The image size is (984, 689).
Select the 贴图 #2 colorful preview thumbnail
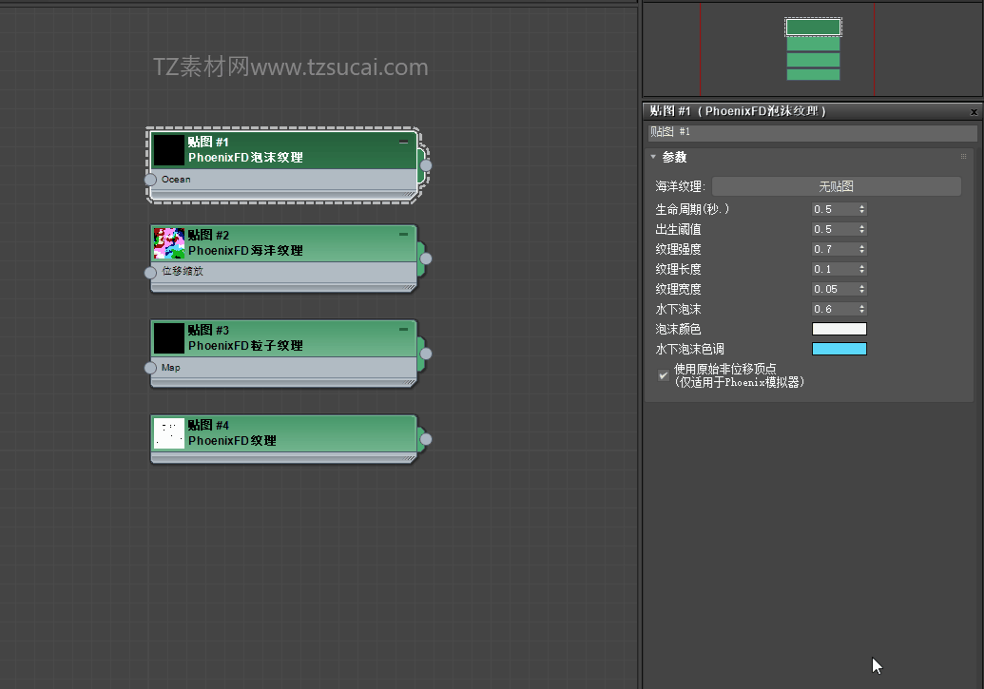click(169, 243)
